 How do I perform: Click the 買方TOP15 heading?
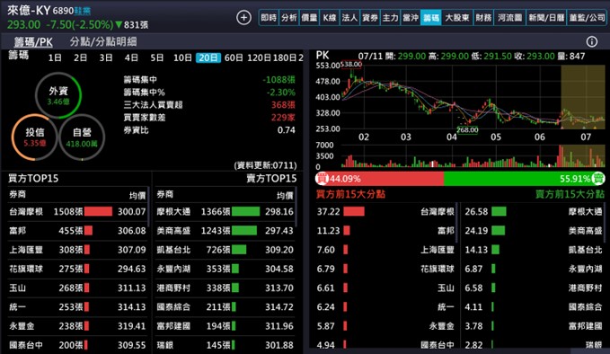click(x=33, y=179)
